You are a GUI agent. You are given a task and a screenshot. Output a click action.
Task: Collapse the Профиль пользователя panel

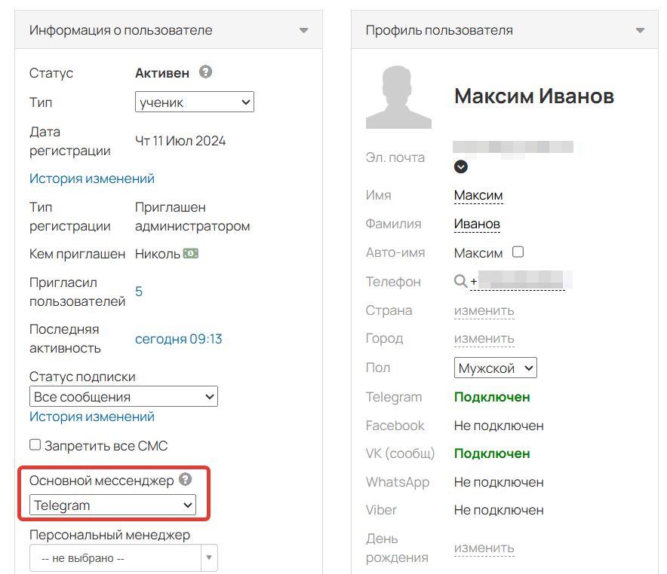pos(641,30)
